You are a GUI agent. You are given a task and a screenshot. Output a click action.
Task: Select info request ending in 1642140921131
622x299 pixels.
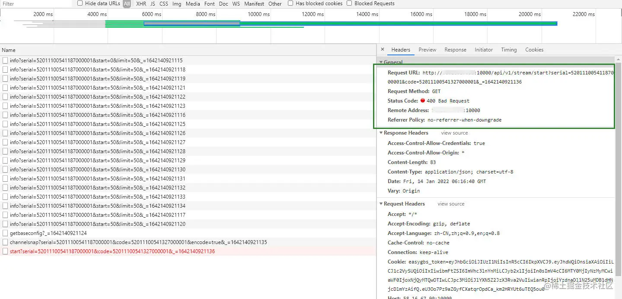(188, 179)
